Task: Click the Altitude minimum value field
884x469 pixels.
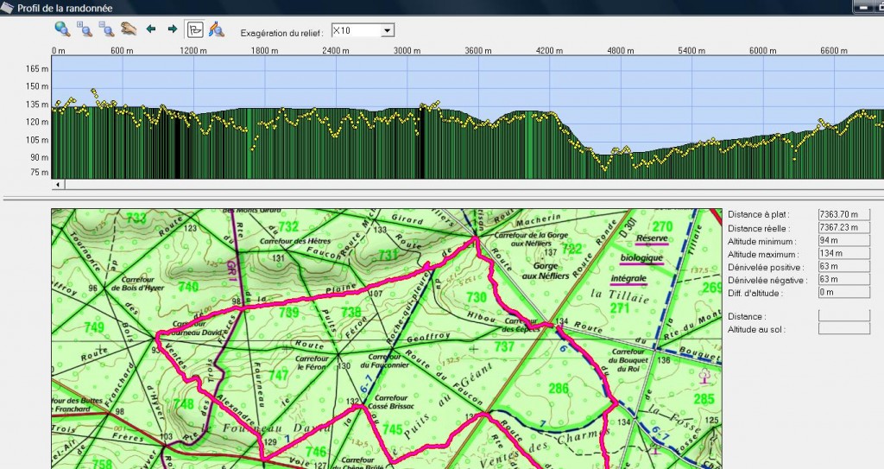Action: point(843,241)
